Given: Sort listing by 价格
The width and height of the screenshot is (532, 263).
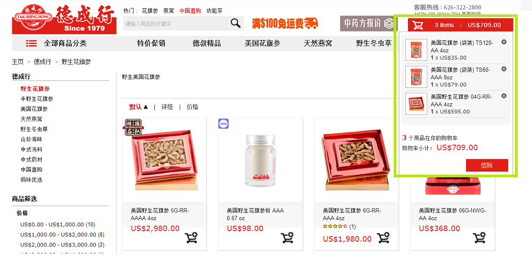Looking at the screenshot, I should 193,107.
